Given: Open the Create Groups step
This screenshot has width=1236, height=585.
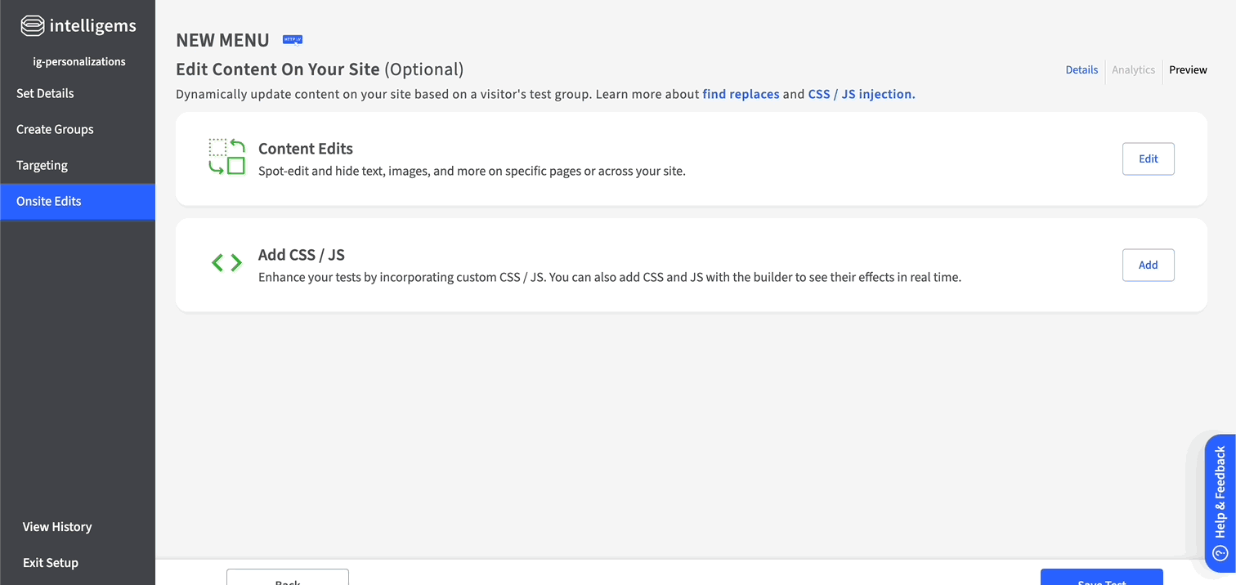Looking at the screenshot, I should pos(55,129).
